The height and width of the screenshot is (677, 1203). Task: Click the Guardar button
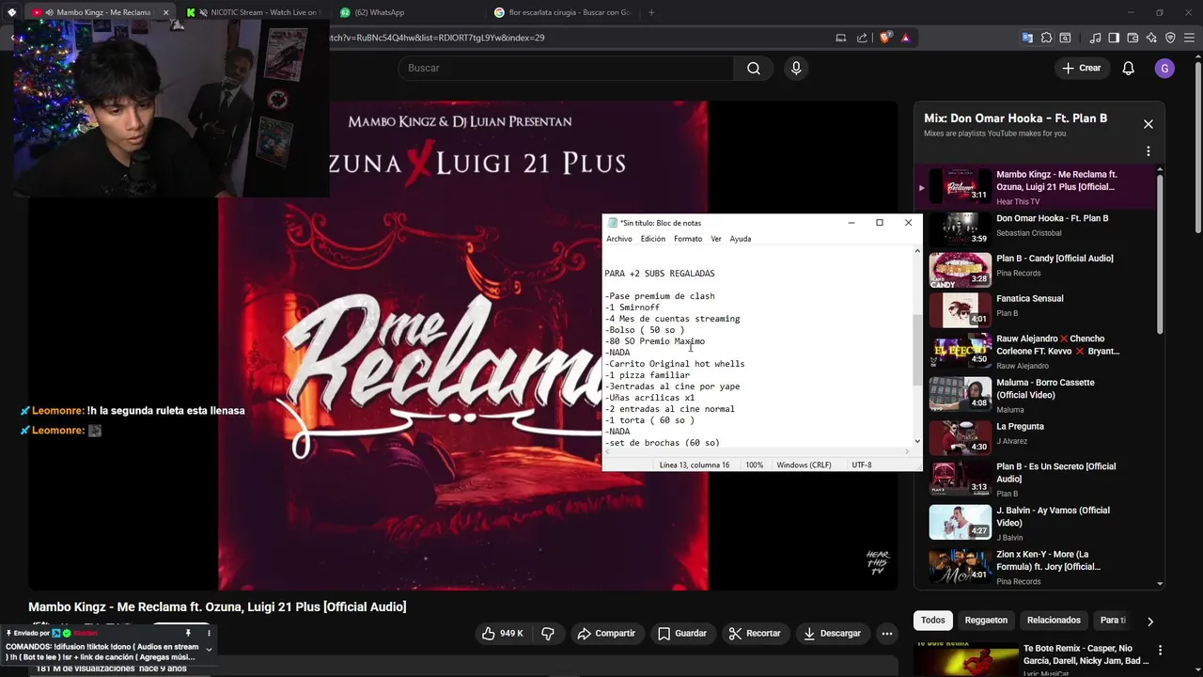tap(681, 634)
